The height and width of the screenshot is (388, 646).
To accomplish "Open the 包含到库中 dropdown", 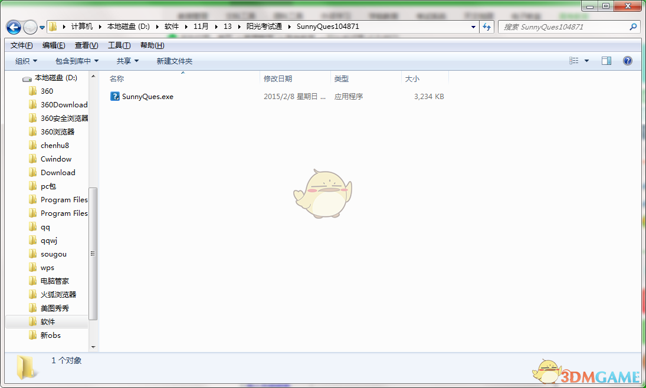I will coord(77,61).
